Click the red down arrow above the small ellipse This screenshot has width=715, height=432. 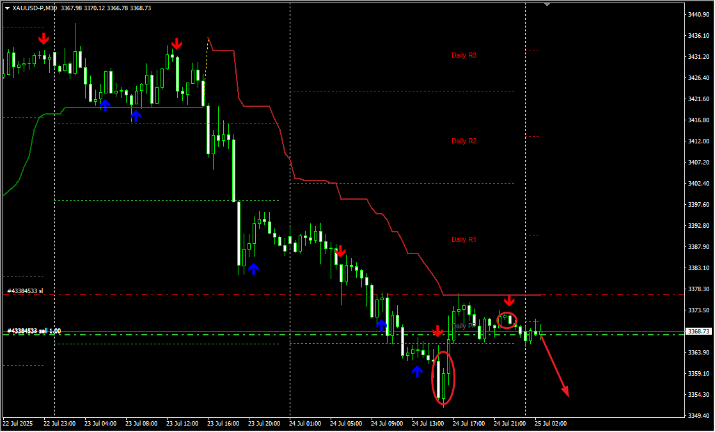pyautogui.click(x=509, y=301)
